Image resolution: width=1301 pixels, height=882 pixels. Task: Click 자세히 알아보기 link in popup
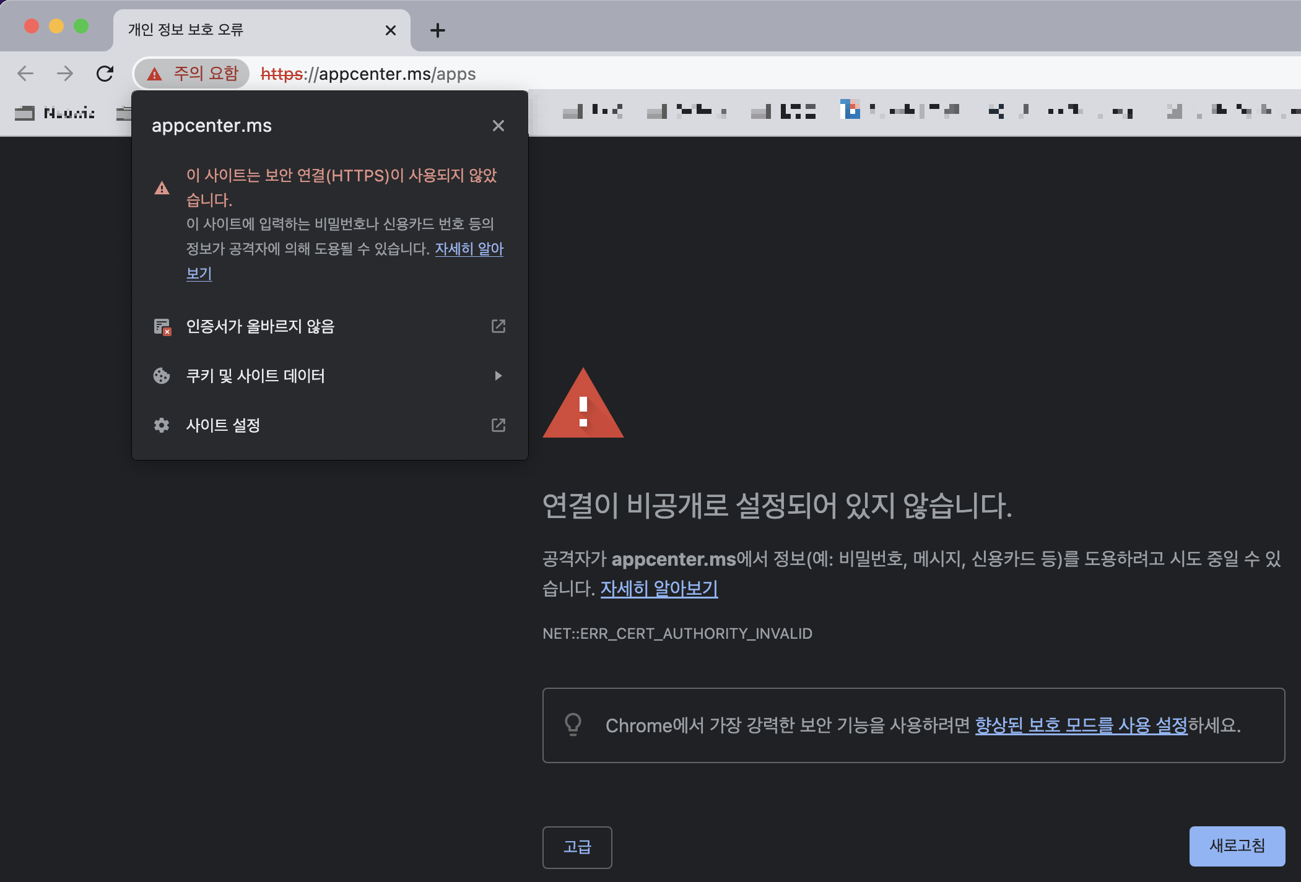point(469,249)
